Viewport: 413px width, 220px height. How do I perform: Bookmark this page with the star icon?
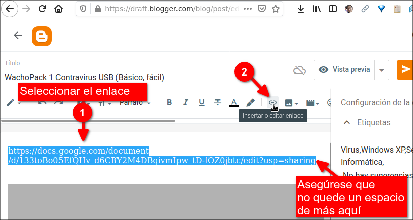(275, 9)
